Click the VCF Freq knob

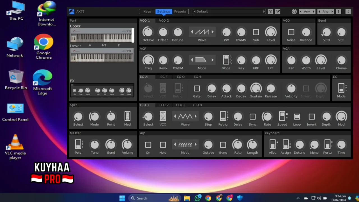click(x=148, y=60)
